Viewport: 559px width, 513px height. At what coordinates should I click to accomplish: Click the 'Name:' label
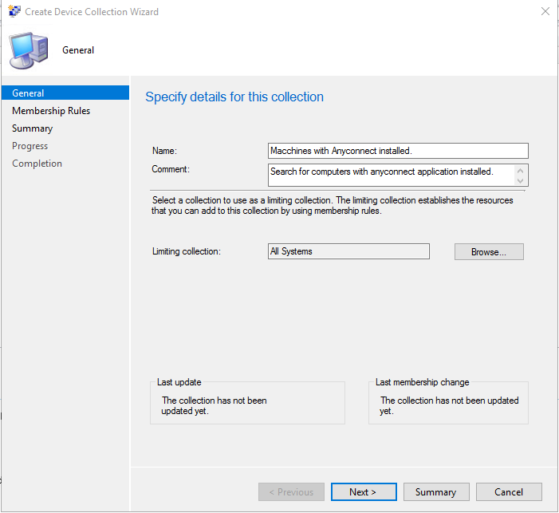pos(164,151)
